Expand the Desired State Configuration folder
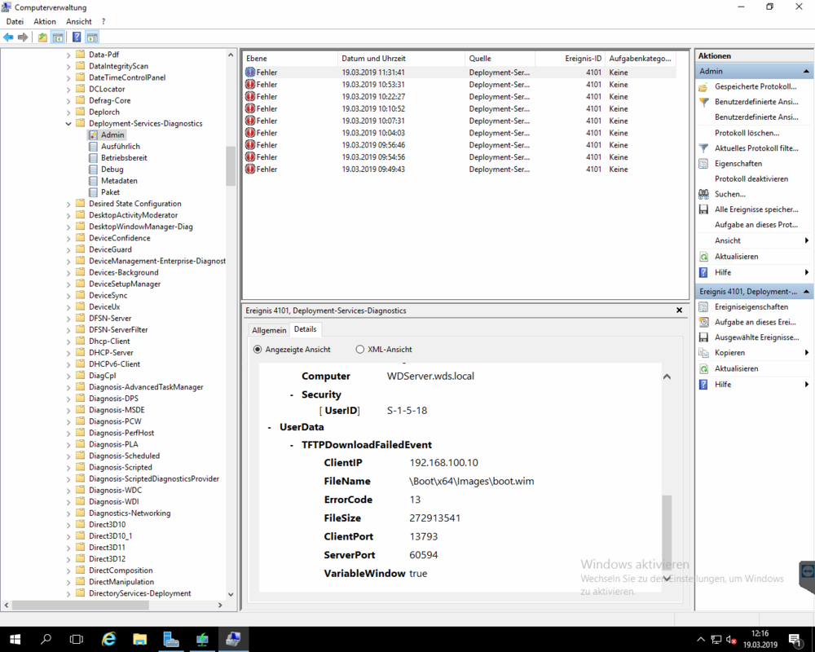Viewport: 815px width, 652px height. coord(68,204)
